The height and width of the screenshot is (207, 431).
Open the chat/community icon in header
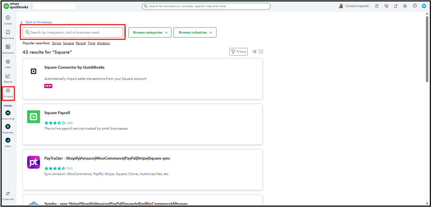click(x=386, y=6)
